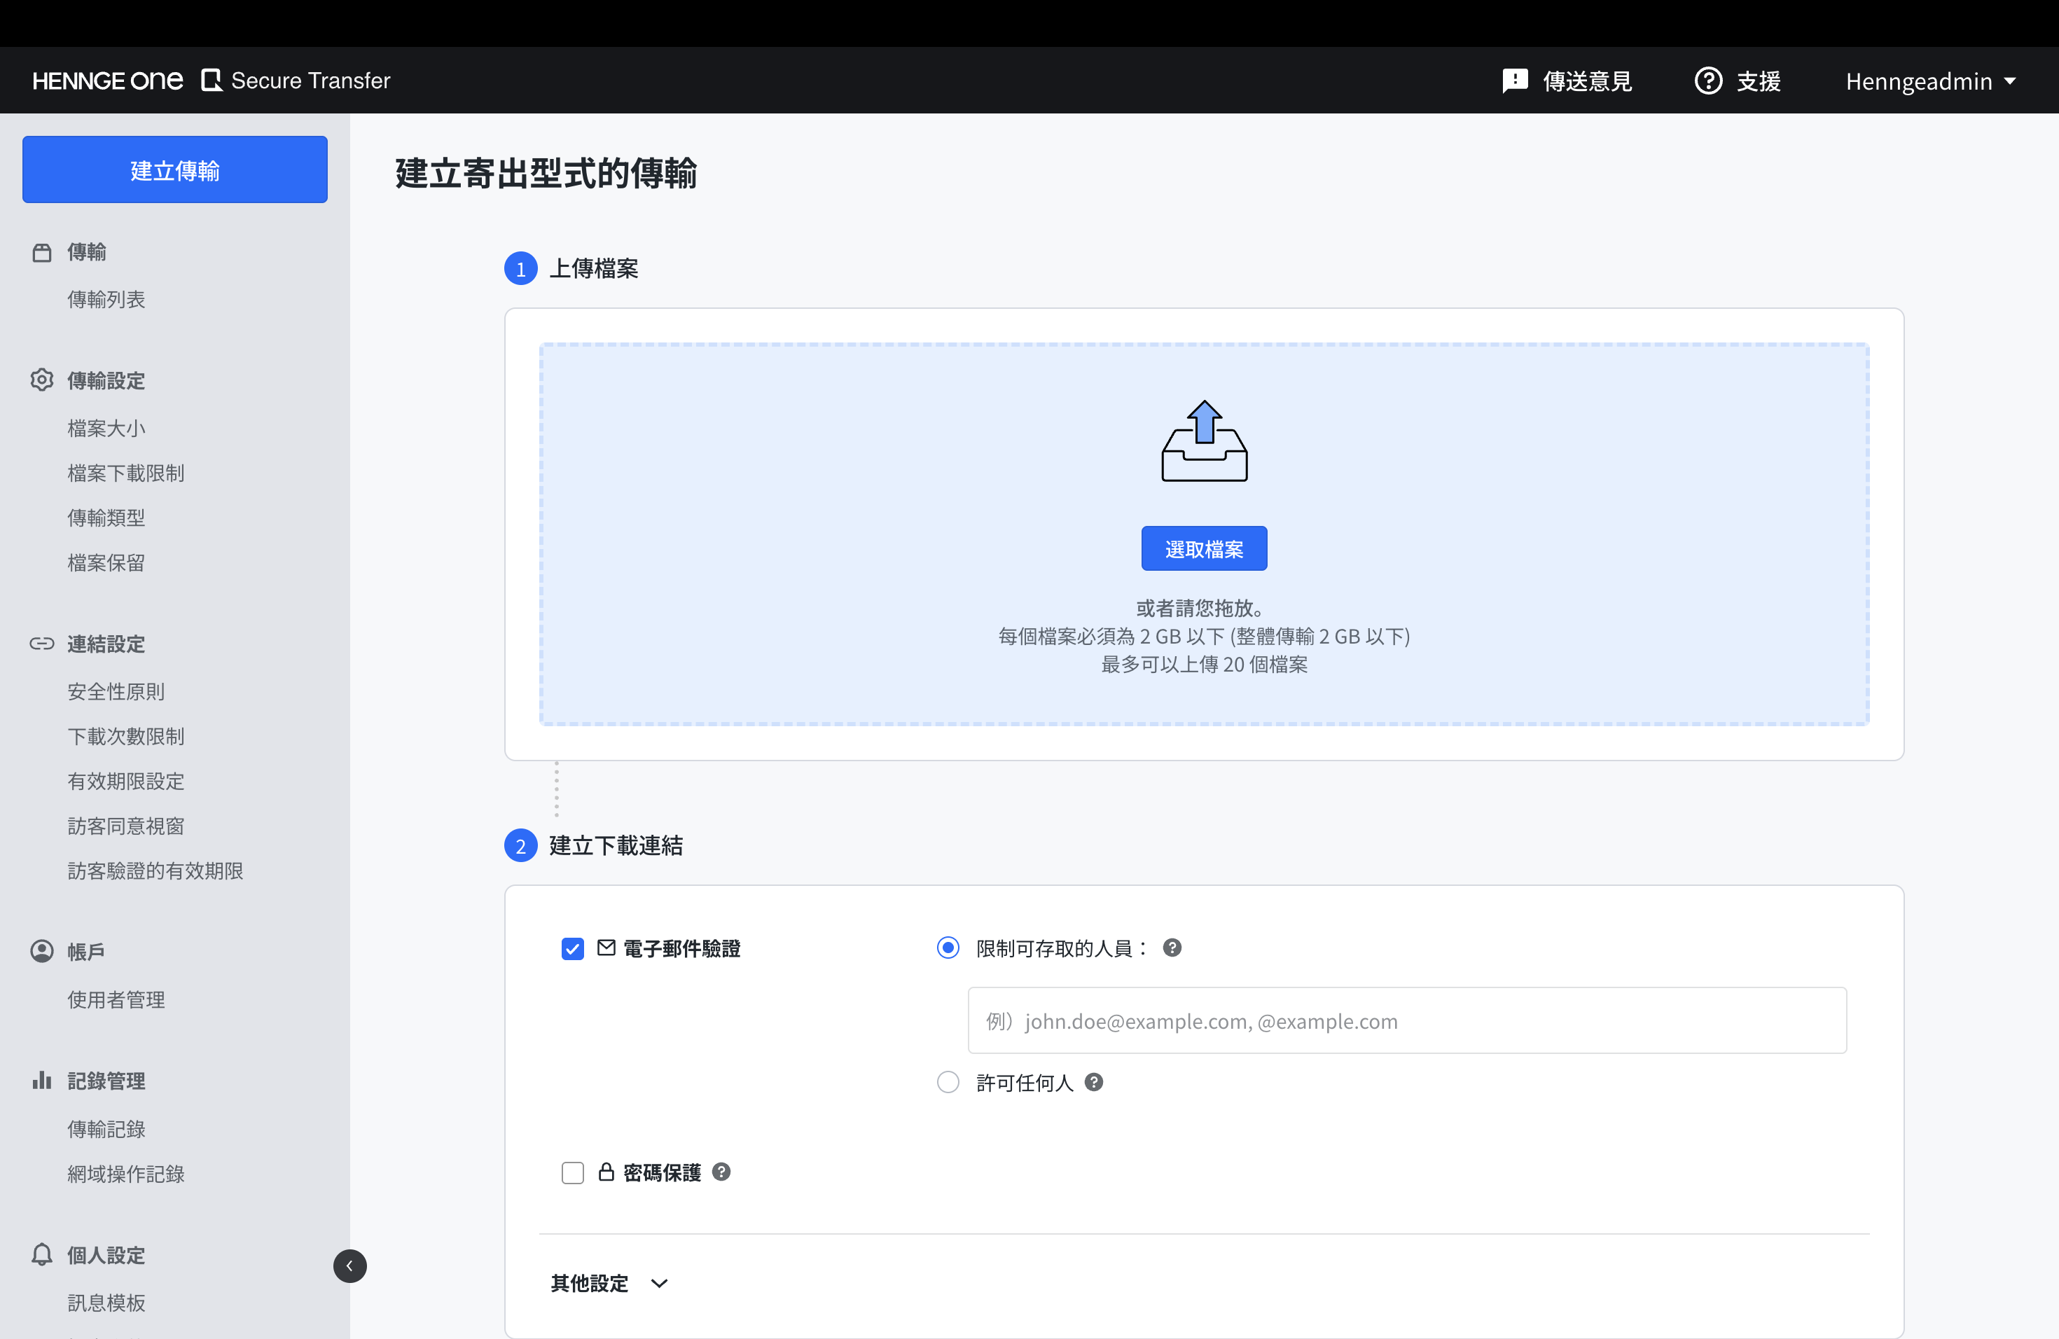
Task: Collapse the sidebar with the round arrow button
Action: tap(349, 1265)
